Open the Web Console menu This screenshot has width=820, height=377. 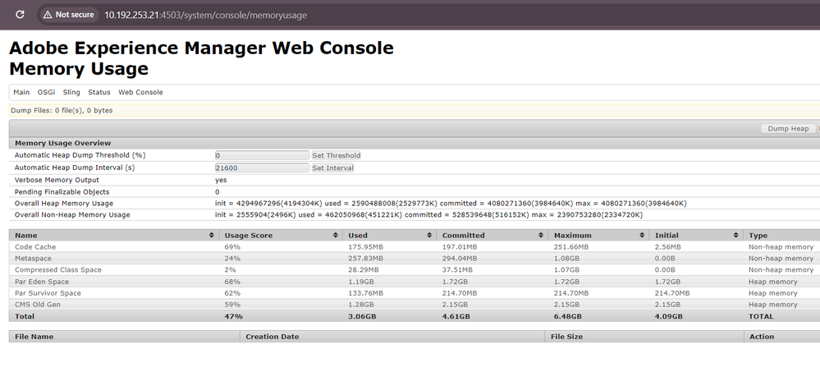[x=140, y=92]
